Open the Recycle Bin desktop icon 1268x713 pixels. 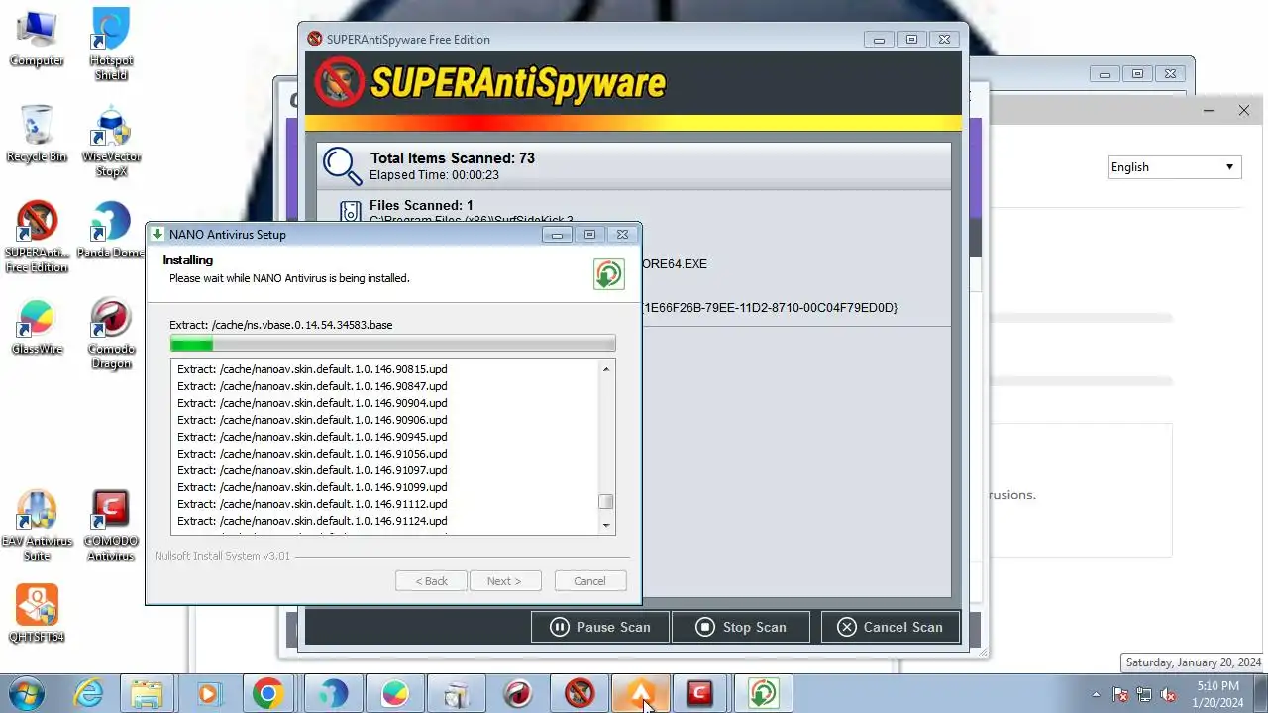tap(37, 133)
